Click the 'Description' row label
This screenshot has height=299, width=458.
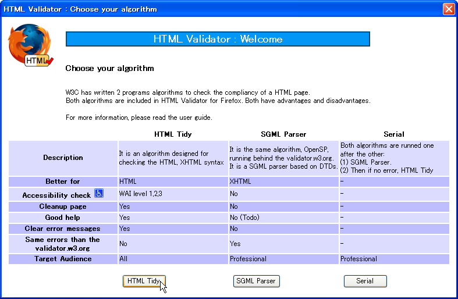point(63,158)
